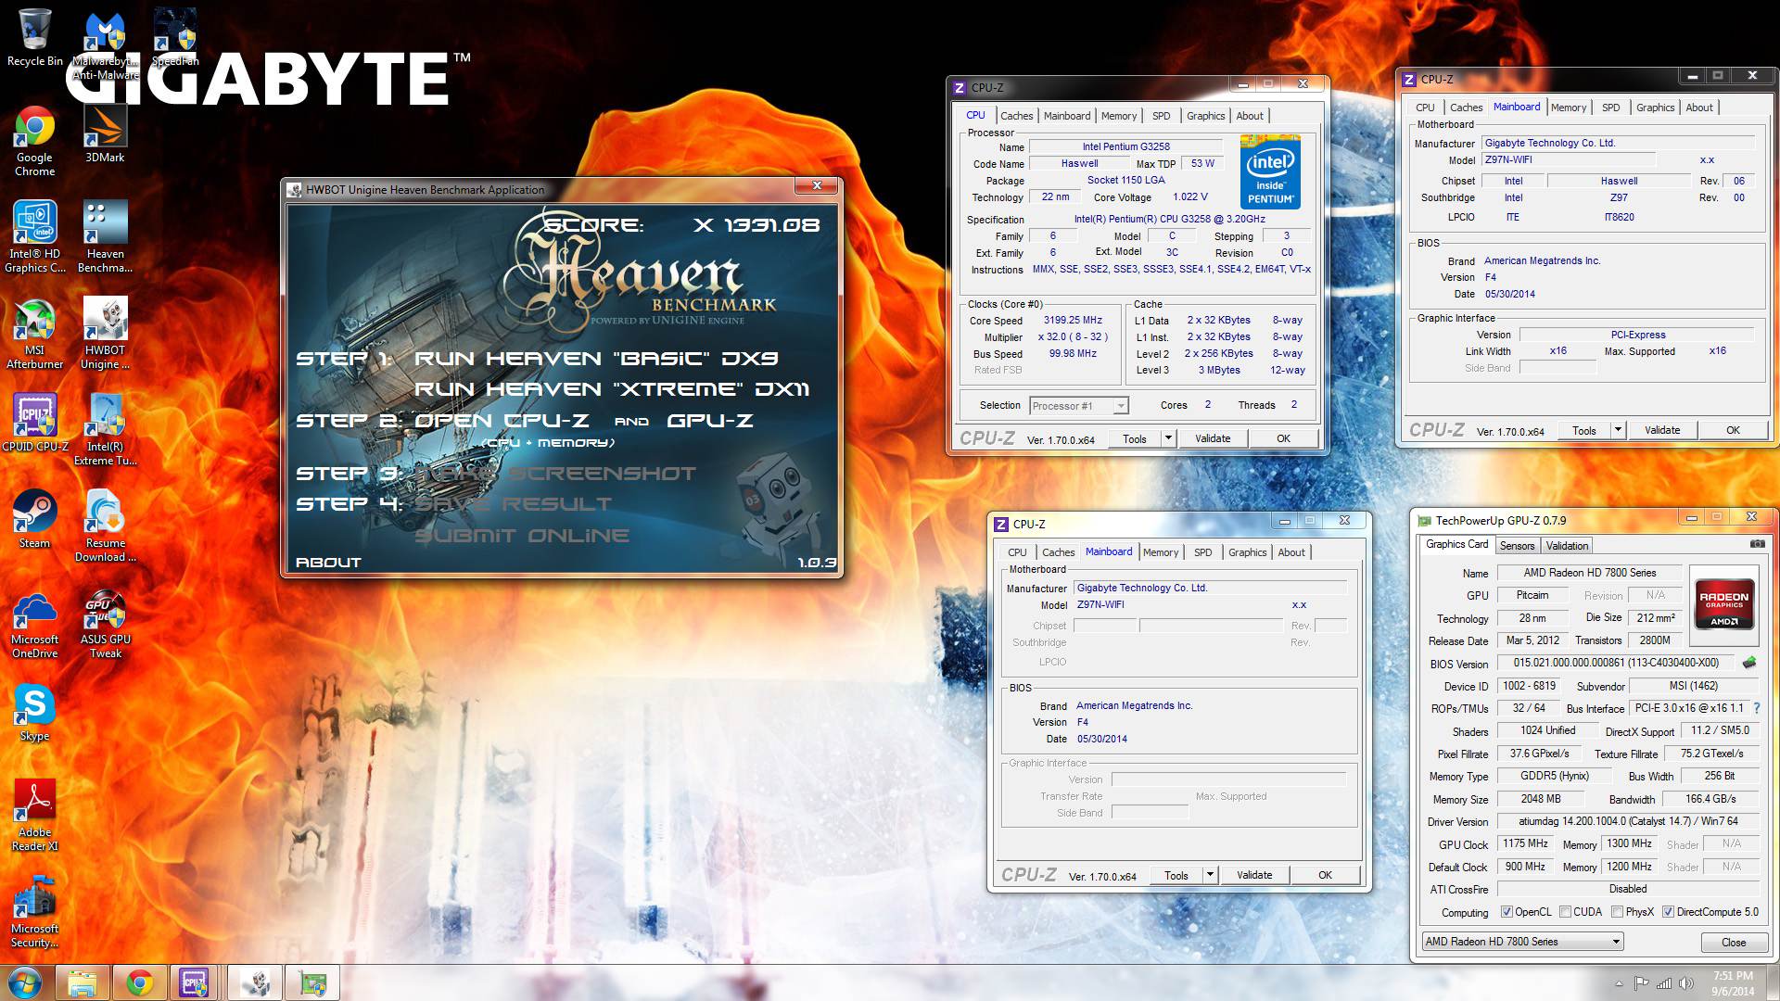Open Memory tab in top-right CPU-Z window
The image size is (1780, 1001).
tap(1568, 108)
